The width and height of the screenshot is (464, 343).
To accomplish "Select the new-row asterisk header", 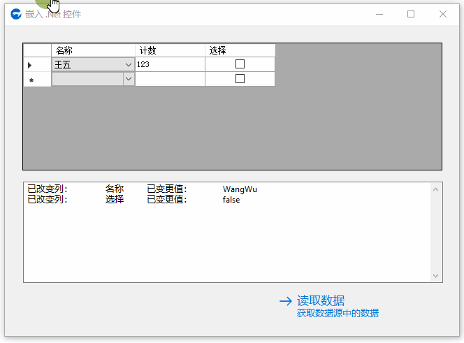I will pos(37,79).
